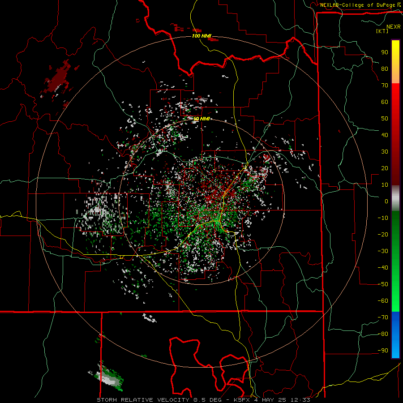Click the 50 NMI range ring label
This screenshot has width=403, height=403.
[x=201, y=119]
